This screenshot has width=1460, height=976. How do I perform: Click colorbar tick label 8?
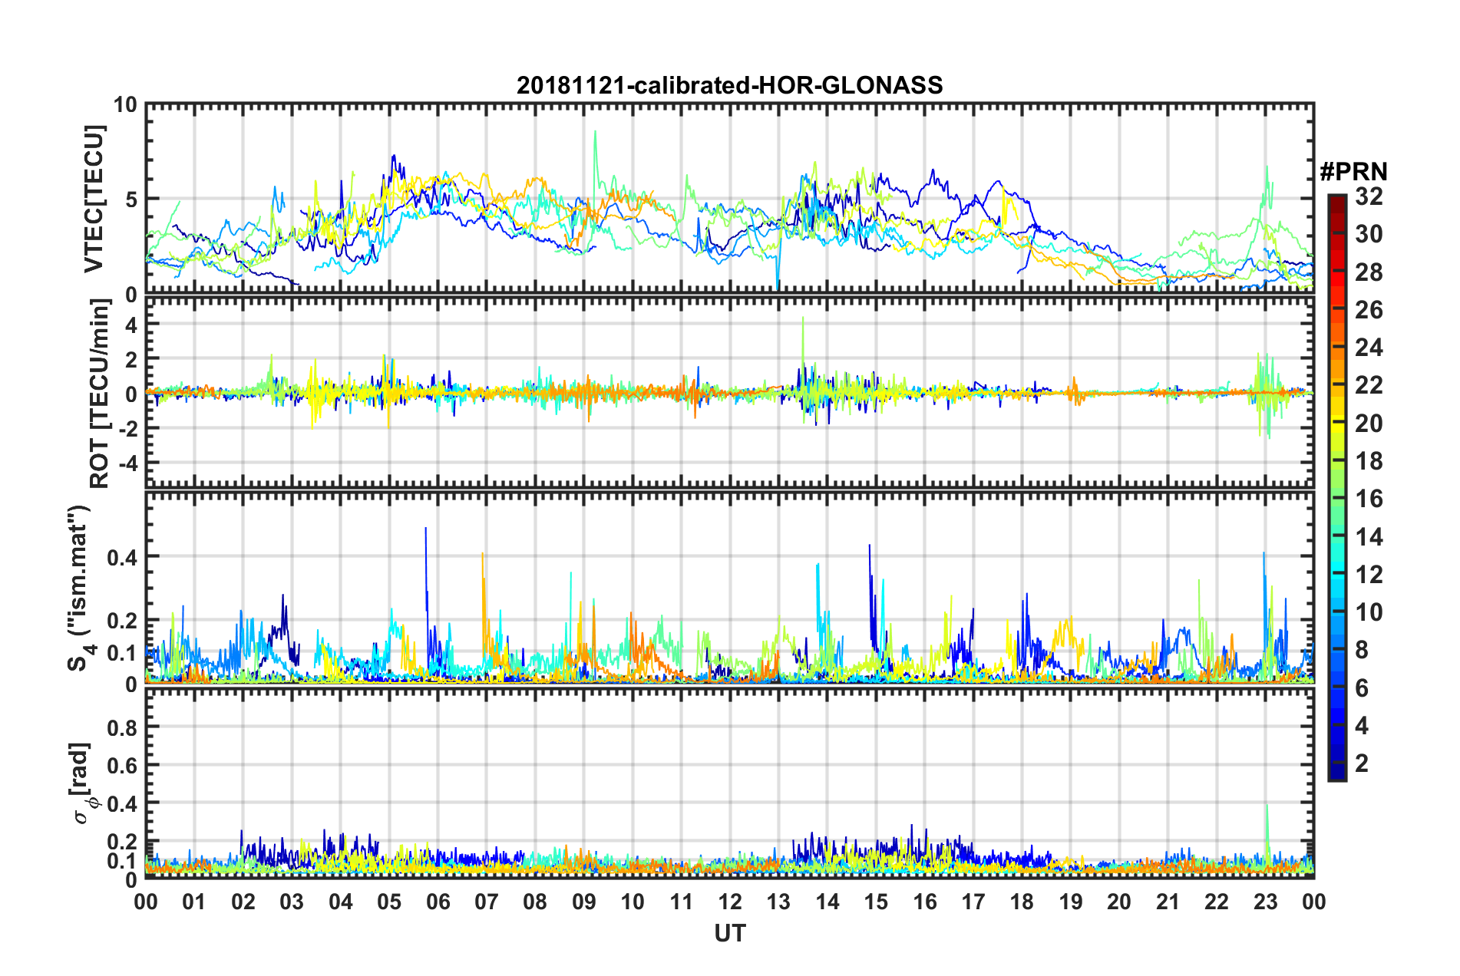pyautogui.click(x=1362, y=650)
